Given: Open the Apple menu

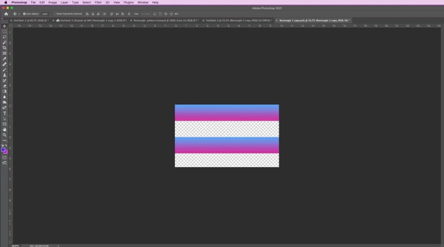Looking at the screenshot, I should click(6, 2).
